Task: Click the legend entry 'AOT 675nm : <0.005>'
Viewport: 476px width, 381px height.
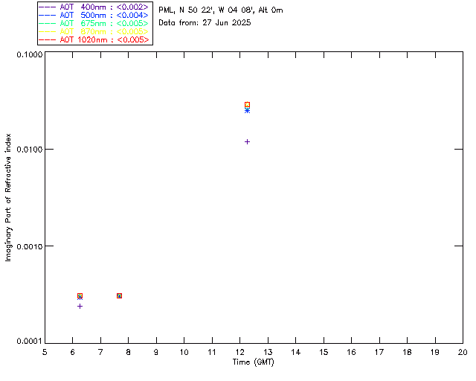Action: (x=94, y=23)
